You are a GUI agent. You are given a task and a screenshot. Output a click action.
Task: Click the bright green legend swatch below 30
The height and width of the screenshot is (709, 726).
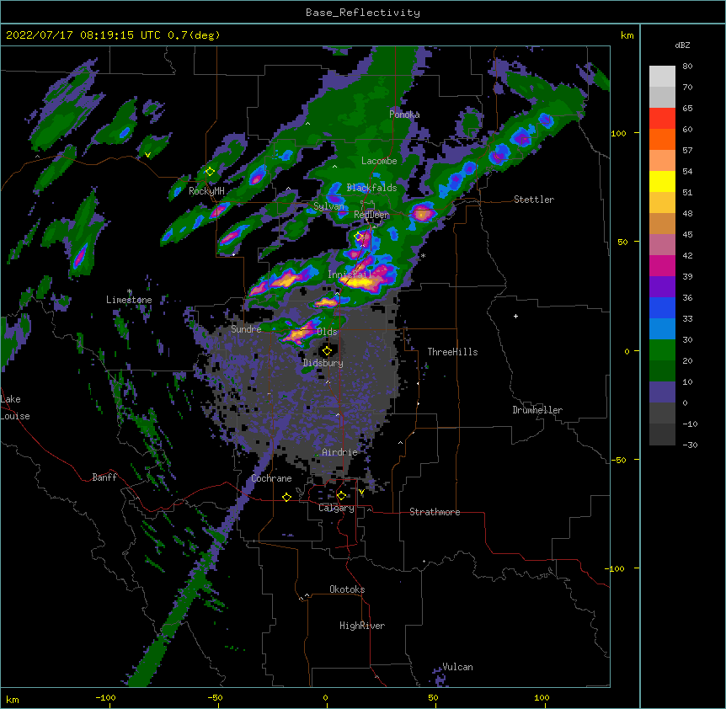(x=662, y=350)
